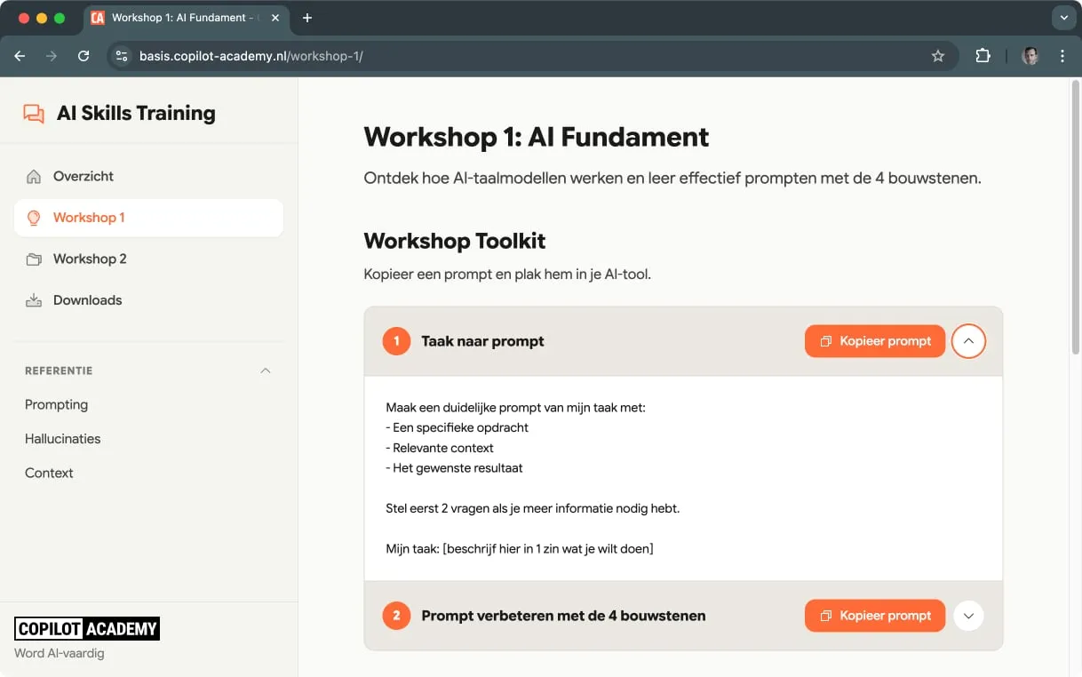The image size is (1082, 677).
Task: Collapse the REFERENTIE section
Action: (265, 370)
